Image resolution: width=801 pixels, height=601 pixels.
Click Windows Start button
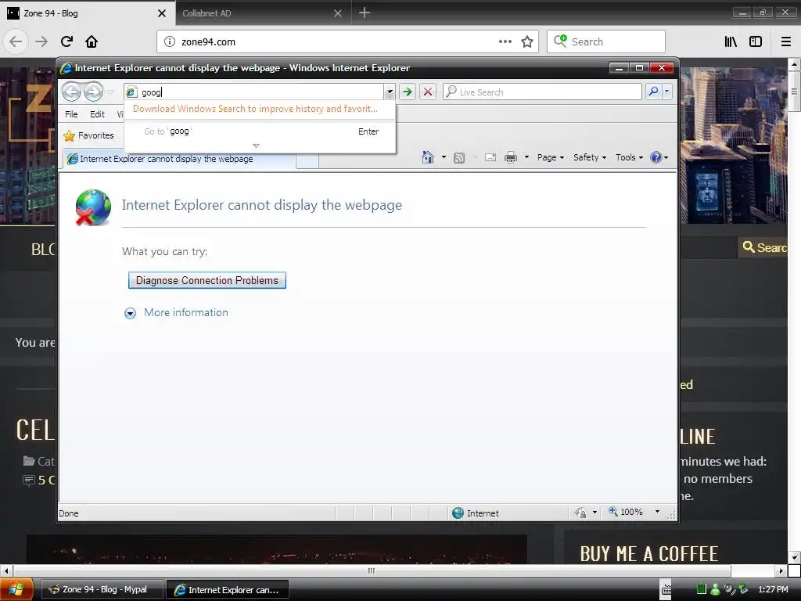16,590
